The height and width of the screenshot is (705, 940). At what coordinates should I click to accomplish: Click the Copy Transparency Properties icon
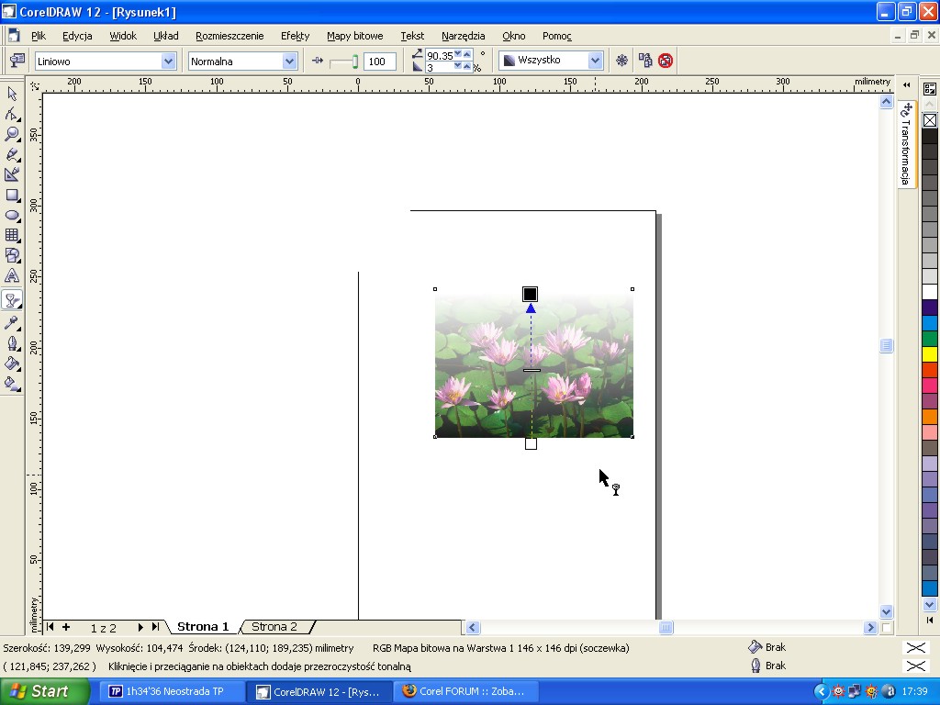click(x=644, y=61)
